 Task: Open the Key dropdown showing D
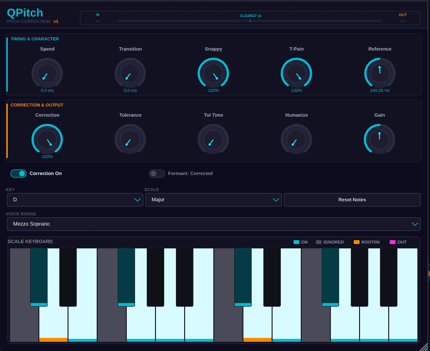75,200
